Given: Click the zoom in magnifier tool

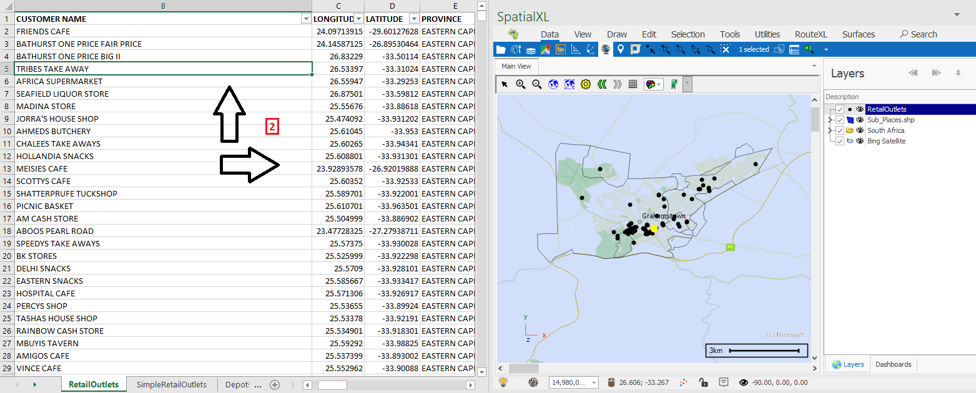Looking at the screenshot, I should (x=520, y=84).
